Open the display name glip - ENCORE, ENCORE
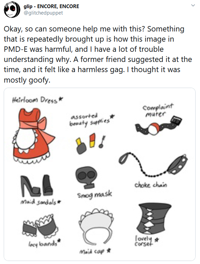The image size is (200, 264). tap(51, 6)
